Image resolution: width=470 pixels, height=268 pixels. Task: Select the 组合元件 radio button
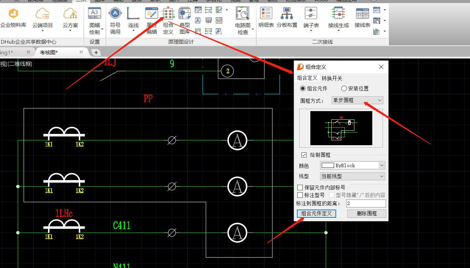click(x=303, y=88)
